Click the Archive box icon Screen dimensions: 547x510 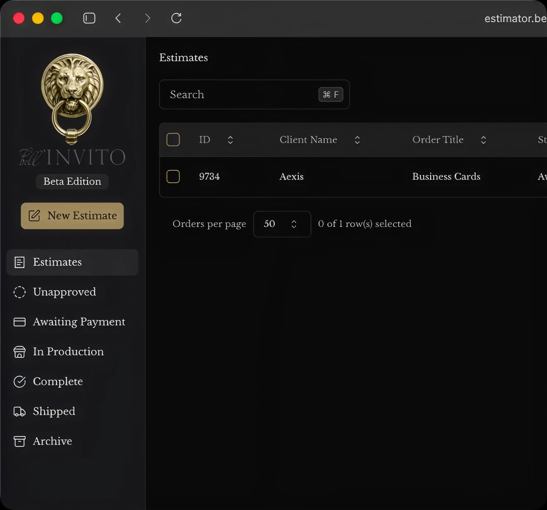20,441
